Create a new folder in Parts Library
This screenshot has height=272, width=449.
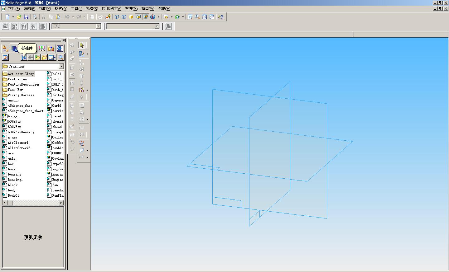(x=44, y=57)
